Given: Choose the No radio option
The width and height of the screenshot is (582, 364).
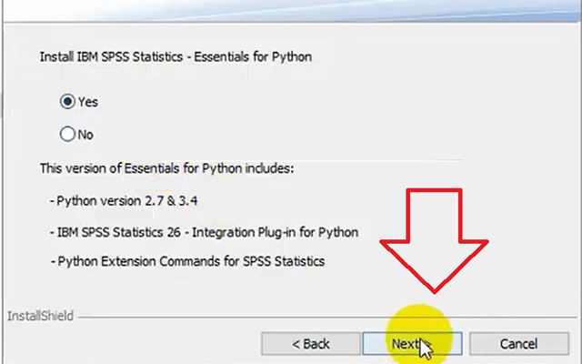Looking at the screenshot, I should point(67,134).
